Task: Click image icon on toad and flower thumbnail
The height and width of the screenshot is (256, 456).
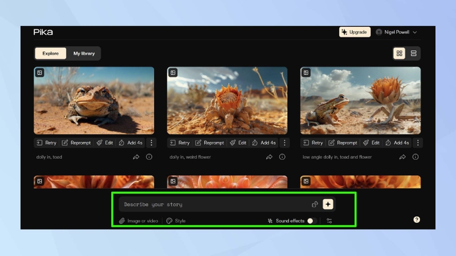Action: [x=306, y=73]
